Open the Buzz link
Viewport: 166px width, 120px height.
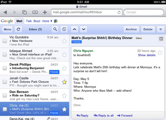coord(37,21)
